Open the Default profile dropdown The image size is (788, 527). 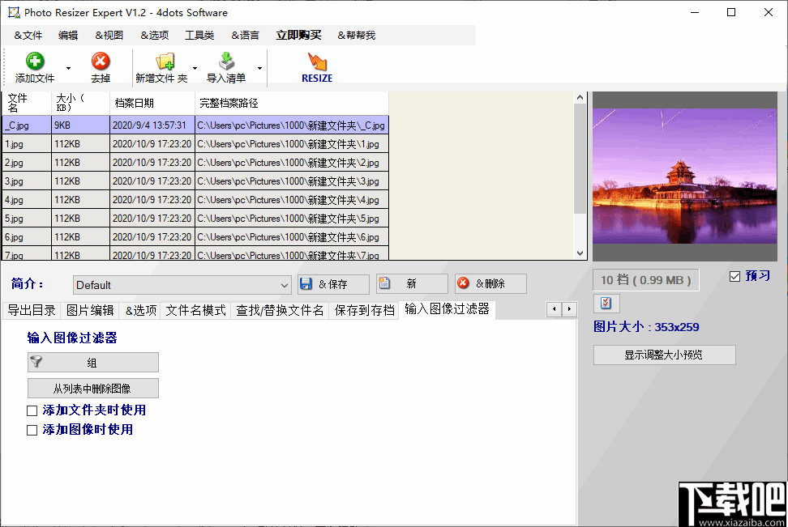pos(285,285)
